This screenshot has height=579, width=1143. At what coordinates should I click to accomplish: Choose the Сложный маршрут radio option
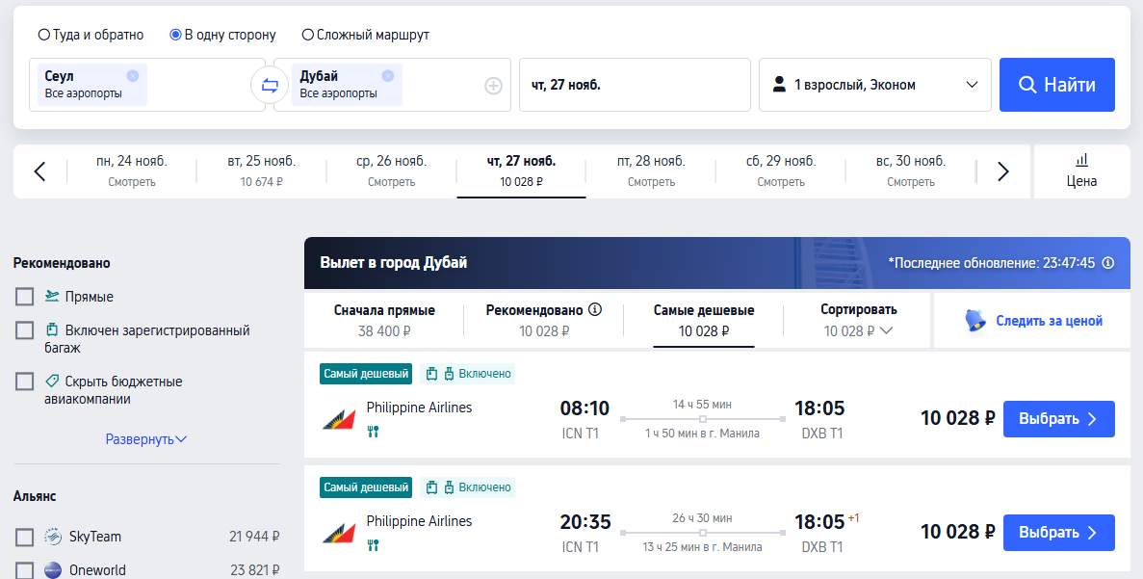click(x=307, y=35)
